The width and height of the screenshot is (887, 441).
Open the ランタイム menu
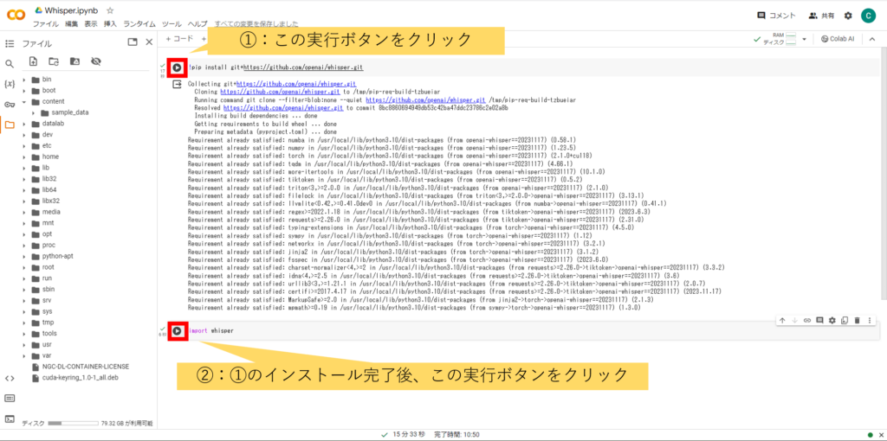click(139, 24)
